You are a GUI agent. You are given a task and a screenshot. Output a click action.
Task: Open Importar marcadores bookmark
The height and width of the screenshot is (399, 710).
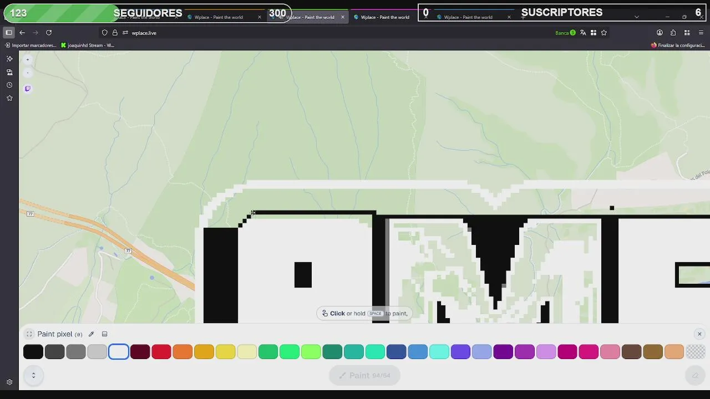[31, 45]
